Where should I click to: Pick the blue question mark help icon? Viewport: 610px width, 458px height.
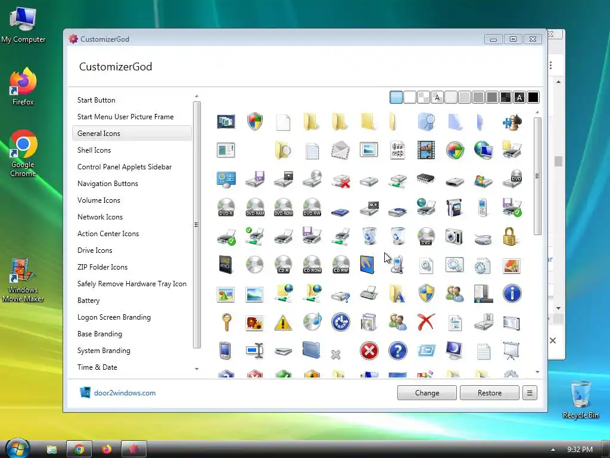pos(397,351)
